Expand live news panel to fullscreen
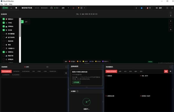 point(66,67)
